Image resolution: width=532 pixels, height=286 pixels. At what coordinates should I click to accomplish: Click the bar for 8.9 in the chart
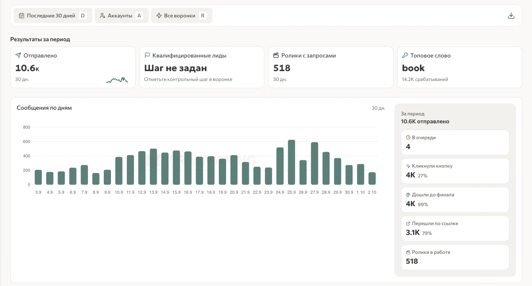pyautogui.click(x=96, y=179)
